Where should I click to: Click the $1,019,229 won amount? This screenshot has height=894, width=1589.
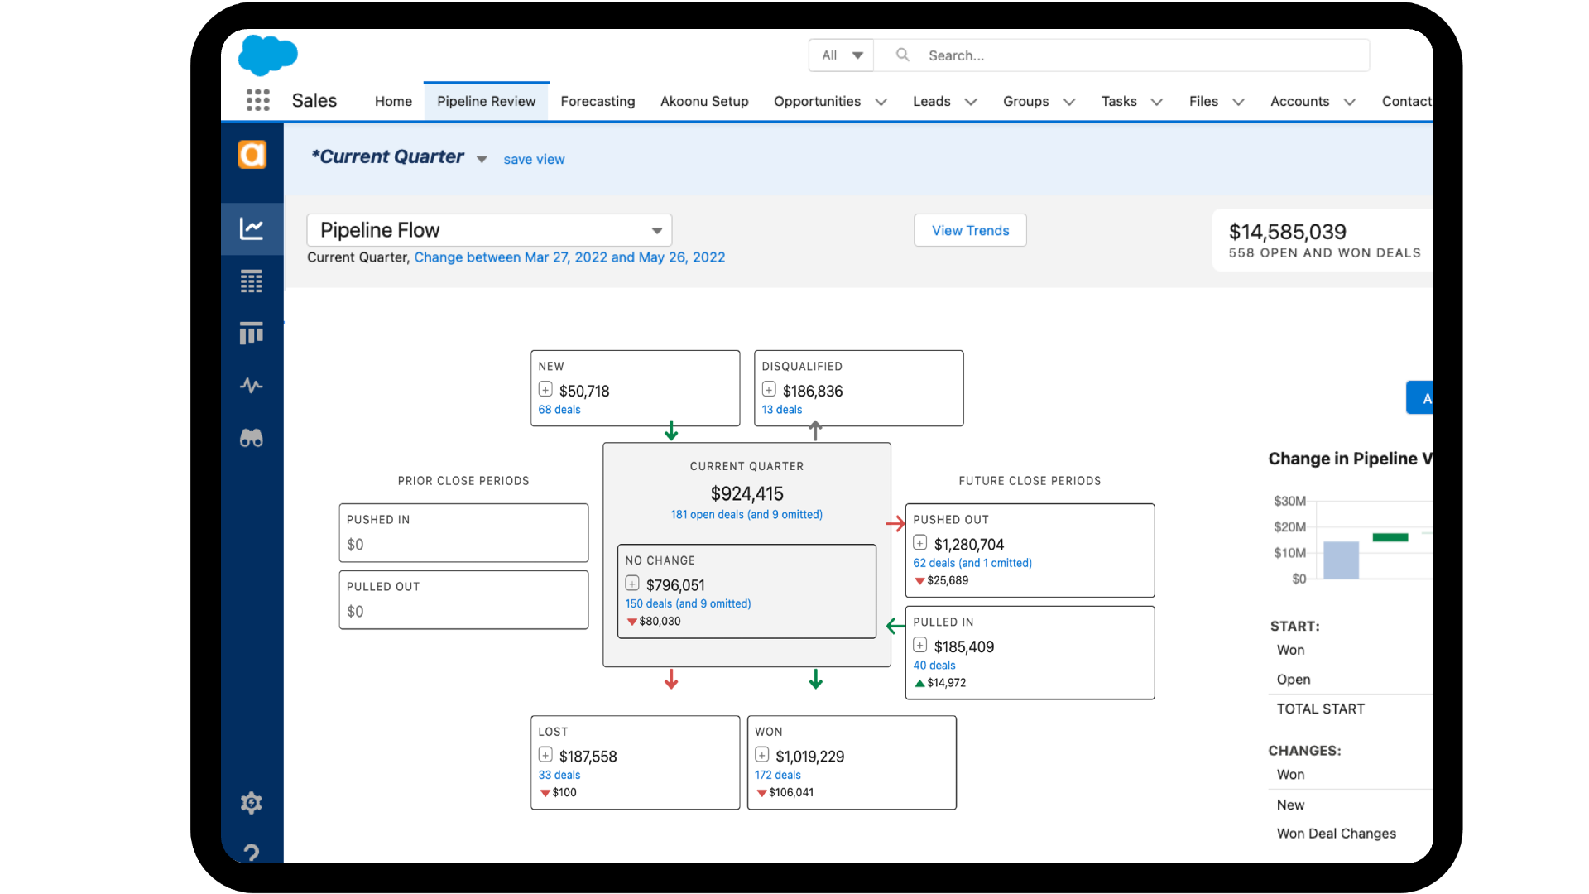[810, 757]
